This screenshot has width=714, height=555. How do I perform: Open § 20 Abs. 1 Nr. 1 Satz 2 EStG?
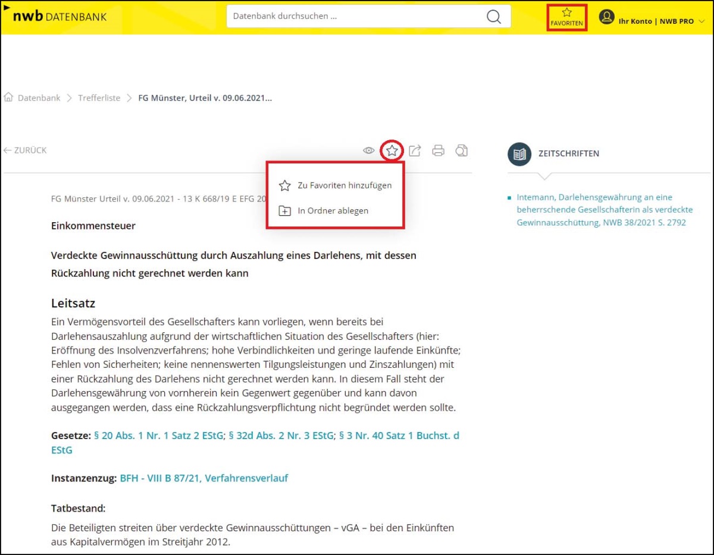[158, 436]
